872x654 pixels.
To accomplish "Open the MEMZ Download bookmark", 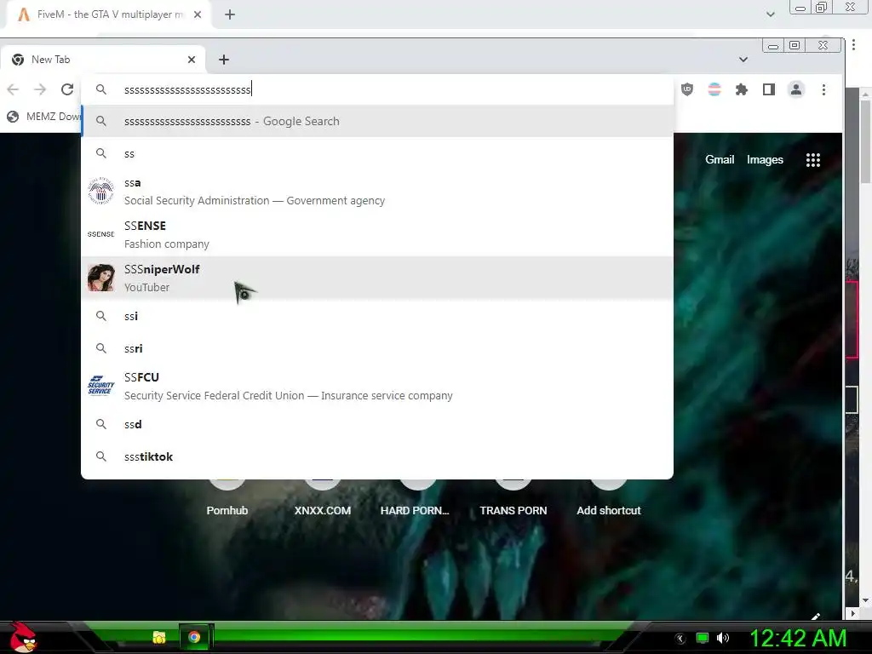I will click(43, 116).
